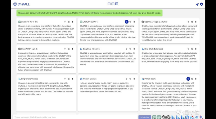Copy the Bing Chat (Balanced) response
The height and width of the screenshot is (119, 216).
click(192, 49)
